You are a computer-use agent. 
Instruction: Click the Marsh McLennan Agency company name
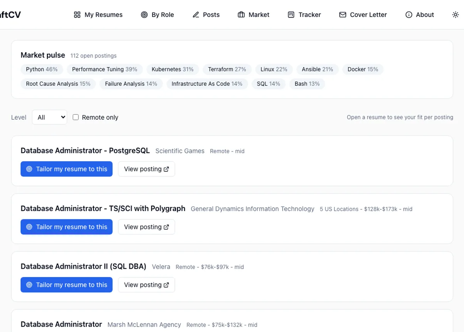point(144,325)
